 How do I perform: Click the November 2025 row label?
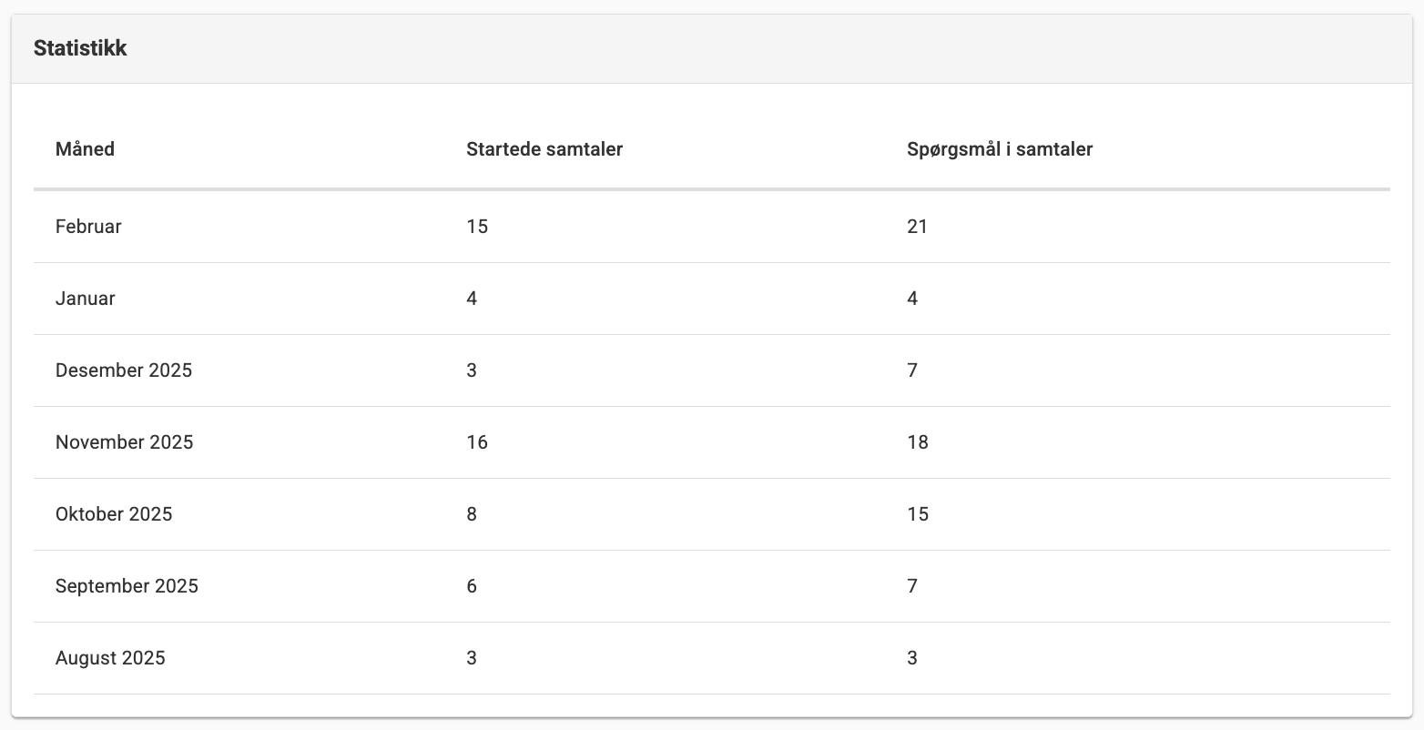pos(125,442)
